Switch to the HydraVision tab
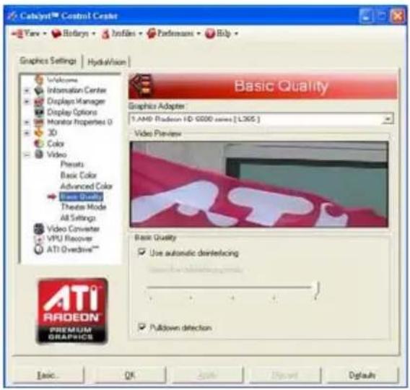410x390 pixels. click(106, 62)
